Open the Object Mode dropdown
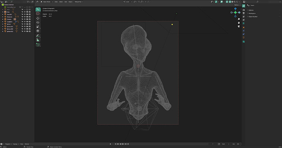The width and height of the screenshot is (282, 148). tap(47, 2)
